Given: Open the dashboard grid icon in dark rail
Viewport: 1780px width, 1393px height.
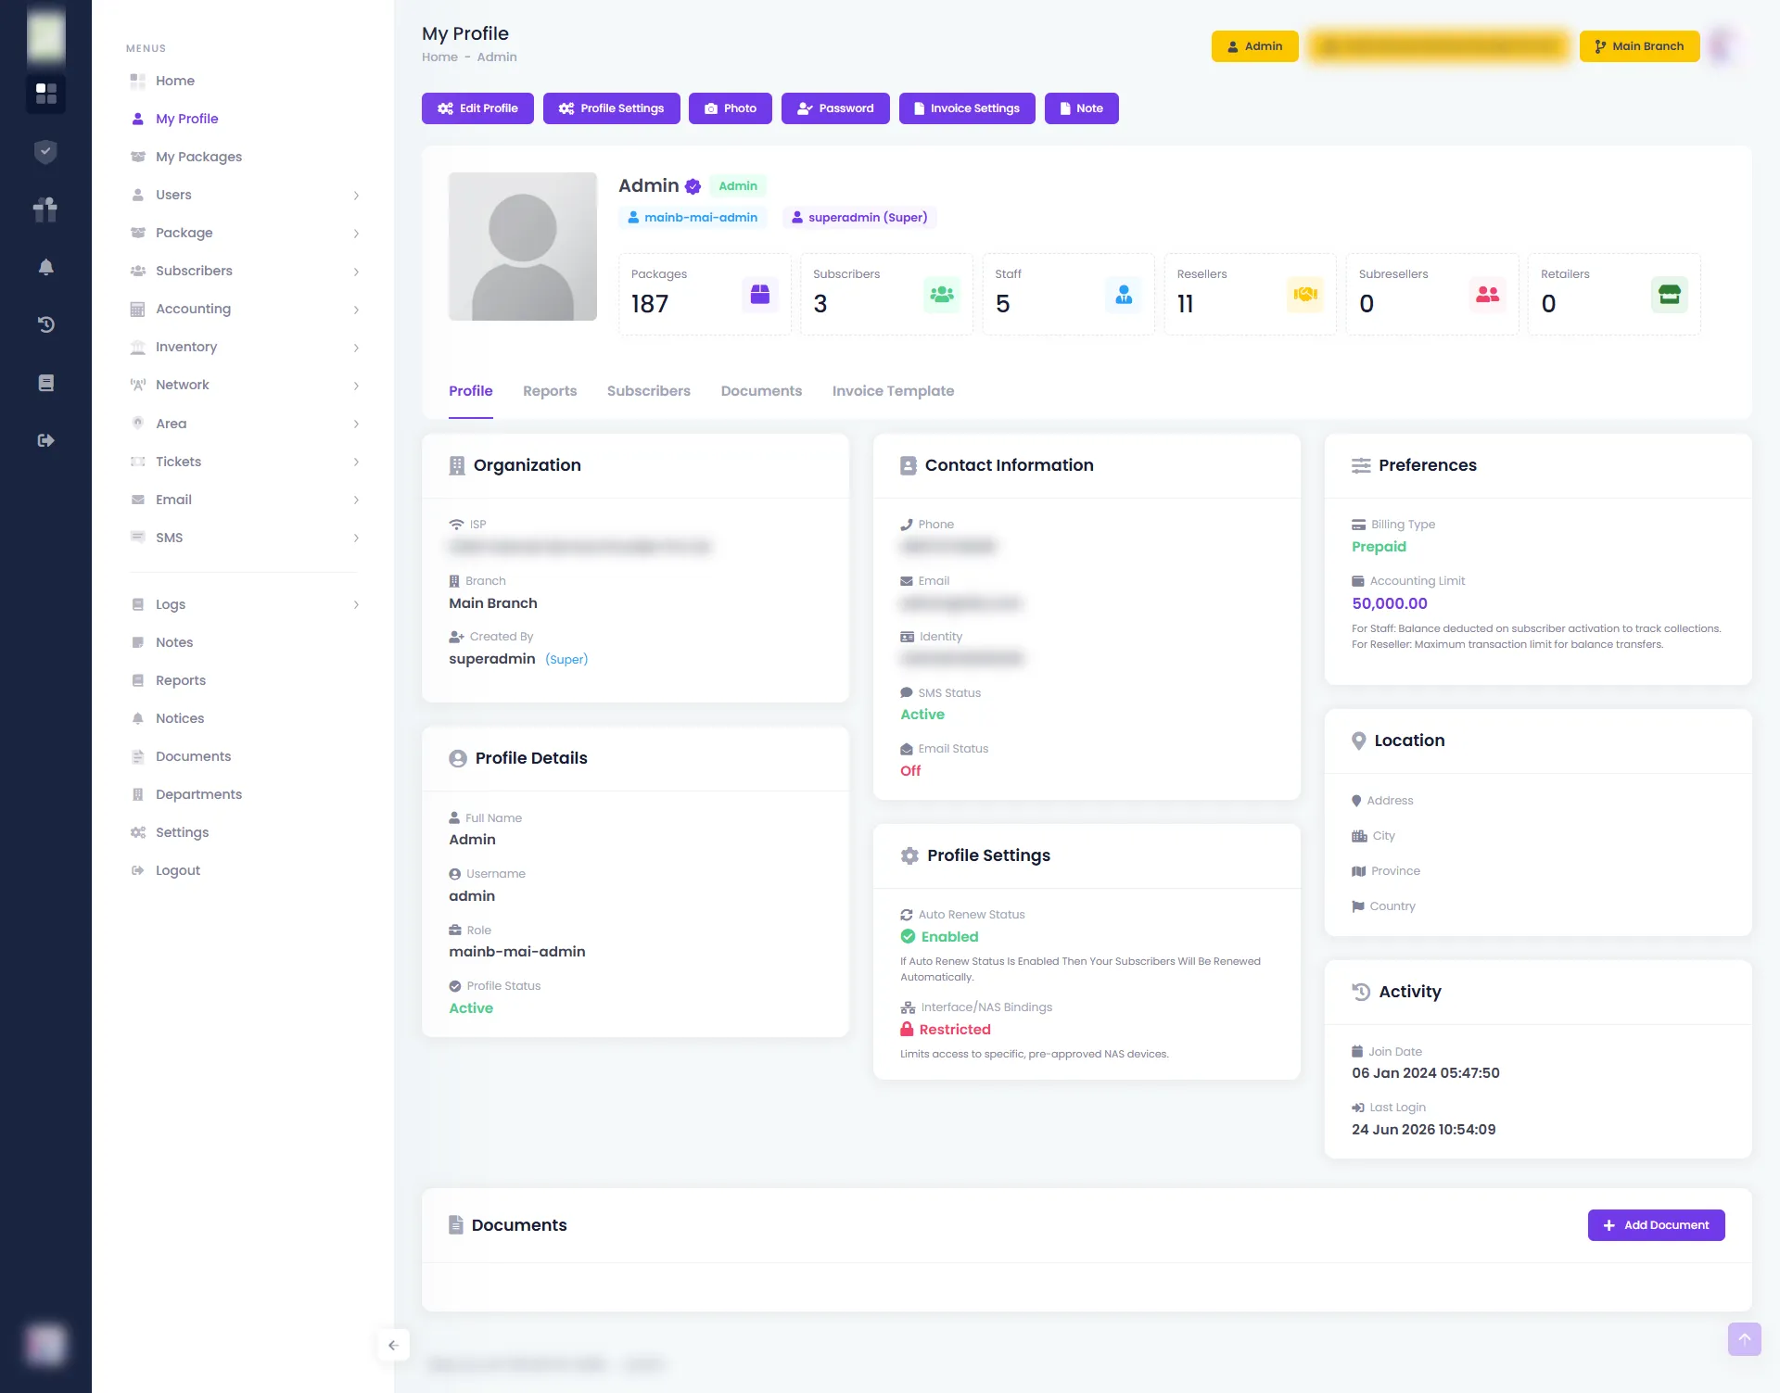Looking at the screenshot, I should 45,94.
